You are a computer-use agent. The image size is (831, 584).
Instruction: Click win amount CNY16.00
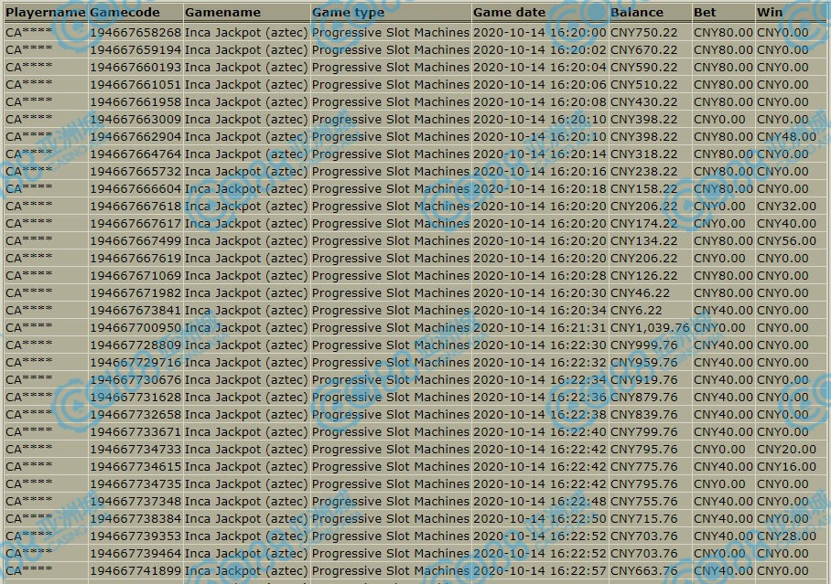coord(786,466)
